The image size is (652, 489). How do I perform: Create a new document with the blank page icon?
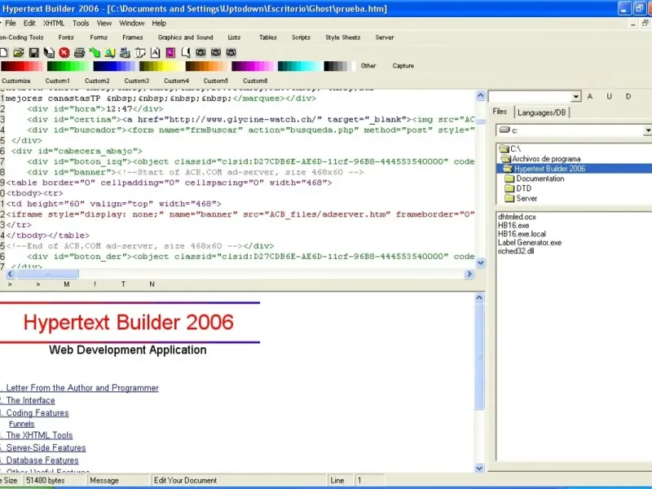[4, 53]
